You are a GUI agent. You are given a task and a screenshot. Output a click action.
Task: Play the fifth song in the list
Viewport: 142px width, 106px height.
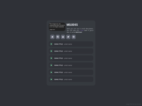51,72
